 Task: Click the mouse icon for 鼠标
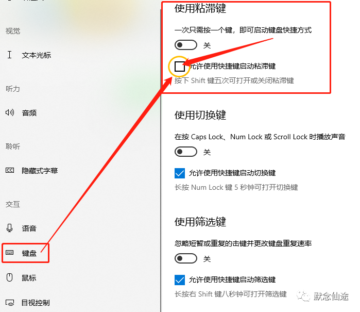tap(9, 277)
